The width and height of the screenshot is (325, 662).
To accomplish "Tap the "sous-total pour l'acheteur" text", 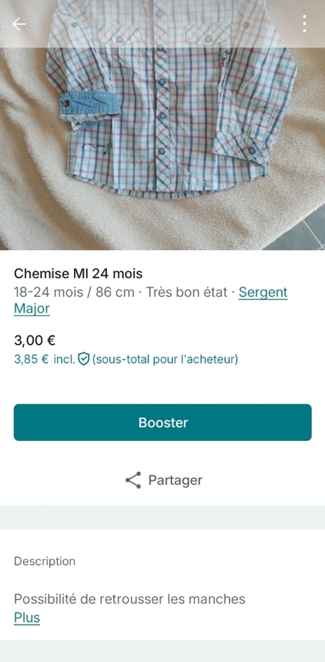I will 165,359.
